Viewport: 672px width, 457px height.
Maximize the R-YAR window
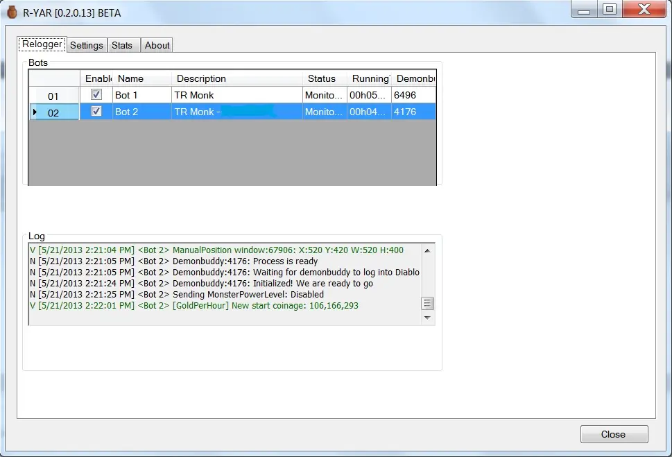[609, 10]
